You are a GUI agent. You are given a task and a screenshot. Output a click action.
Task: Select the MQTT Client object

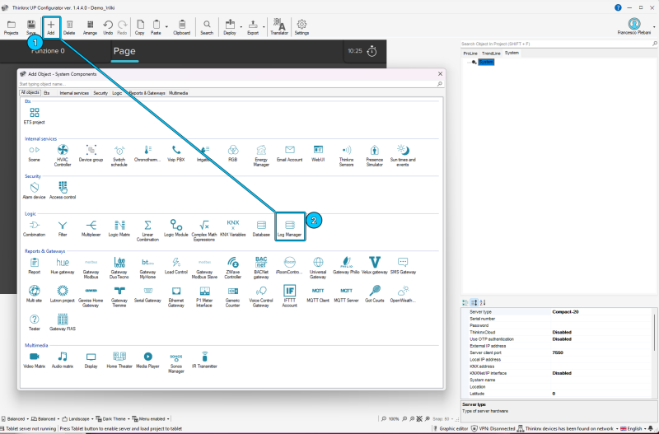[318, 295]
